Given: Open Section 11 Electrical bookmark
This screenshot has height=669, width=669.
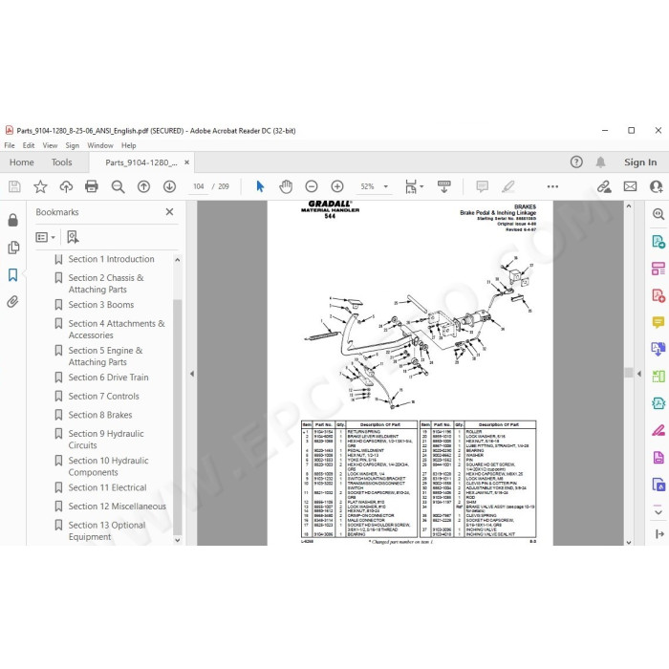Looking at the screenshot, I should click(107, 487).
